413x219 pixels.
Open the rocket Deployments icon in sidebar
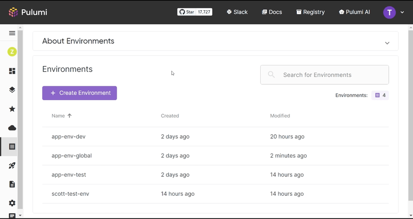click(12, 165)
